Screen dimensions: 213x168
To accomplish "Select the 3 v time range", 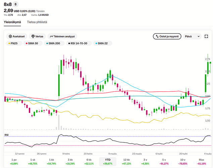I will [x=145, y=162].
